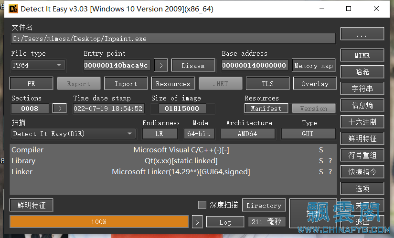Maximize the Detect It Easy window

(349, 9)
